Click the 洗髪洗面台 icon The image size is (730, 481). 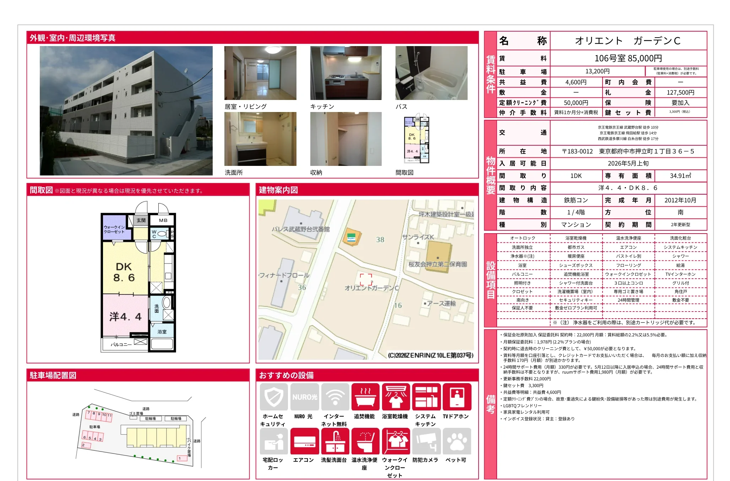coord(335,441)
